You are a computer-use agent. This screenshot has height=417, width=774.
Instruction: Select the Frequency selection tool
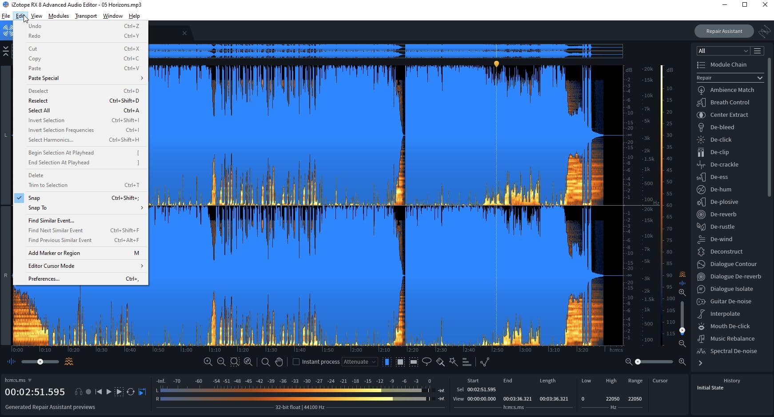click(x=413, y=362)
